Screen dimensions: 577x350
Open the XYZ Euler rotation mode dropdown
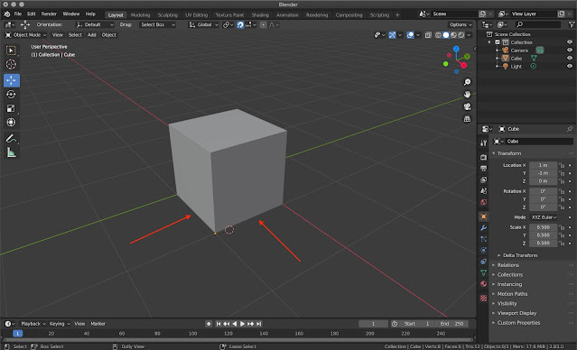(x=544, y=217)
